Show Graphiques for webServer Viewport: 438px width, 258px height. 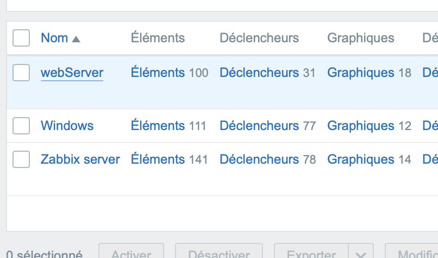[x=360, y=73]
